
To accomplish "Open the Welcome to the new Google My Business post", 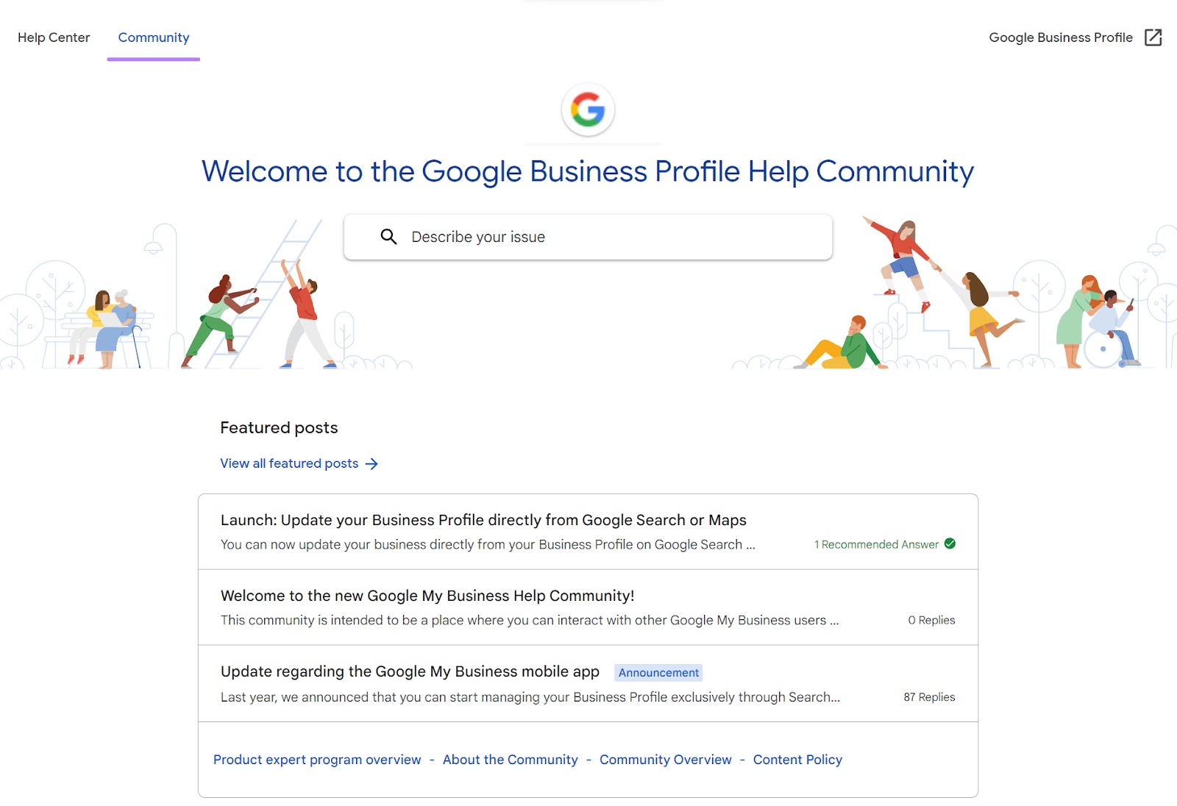I will pos(427,596).
